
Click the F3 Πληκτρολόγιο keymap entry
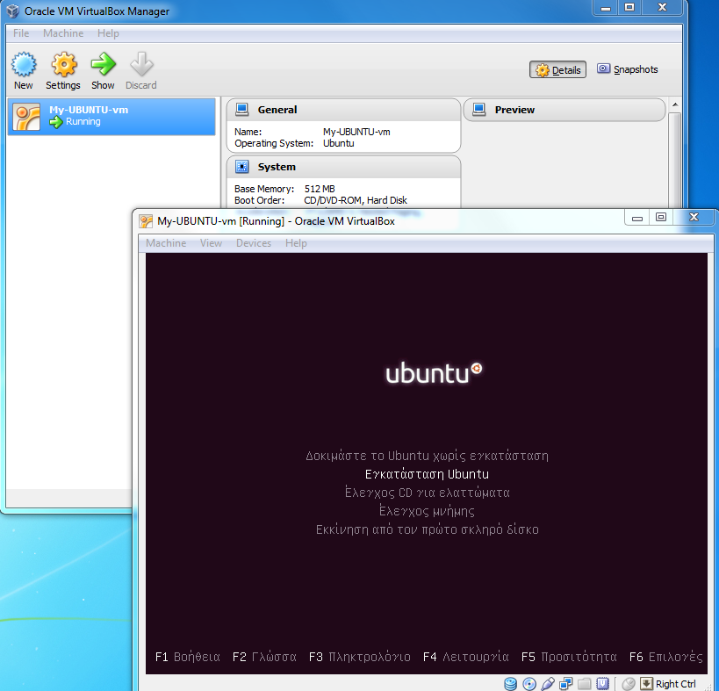(360, 657)
